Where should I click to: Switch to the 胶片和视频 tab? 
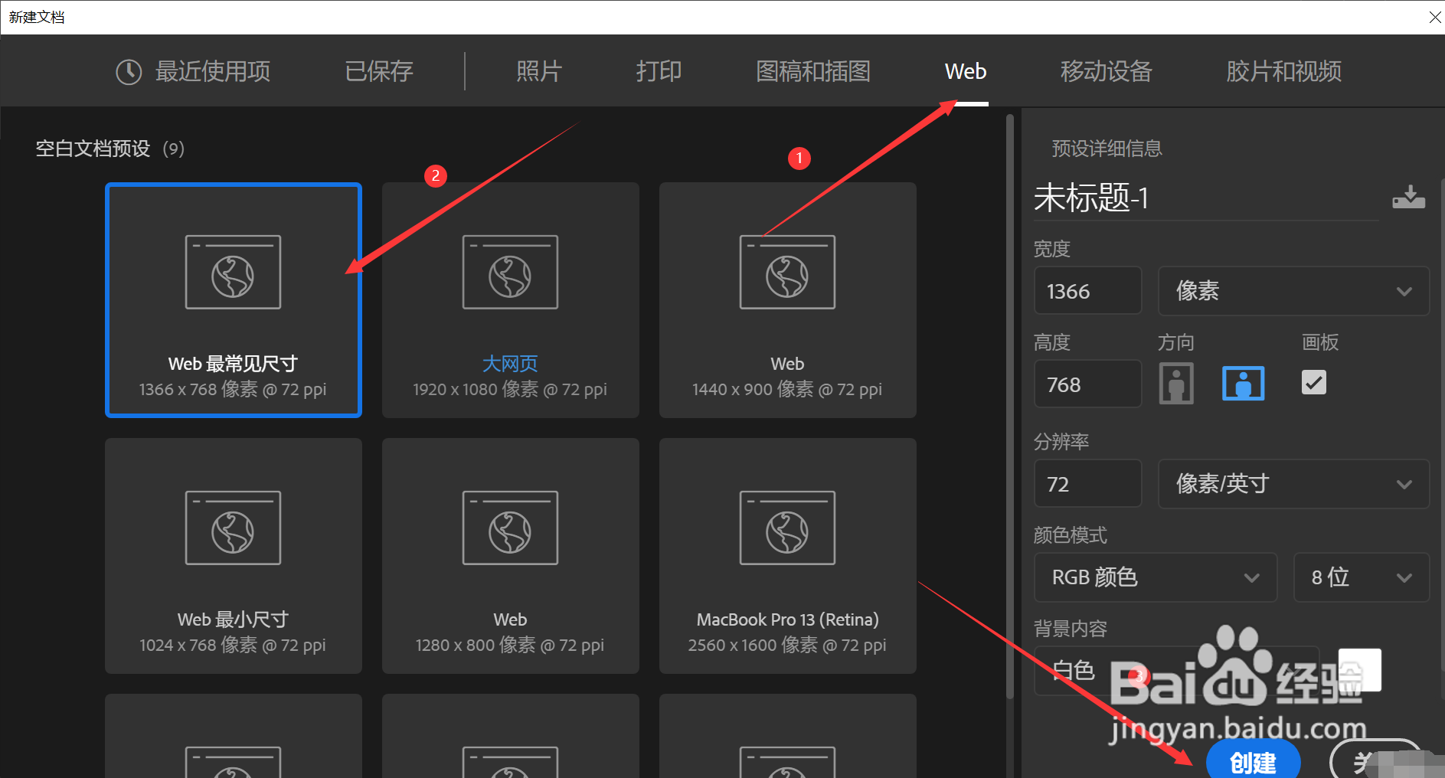point(1284,71)
